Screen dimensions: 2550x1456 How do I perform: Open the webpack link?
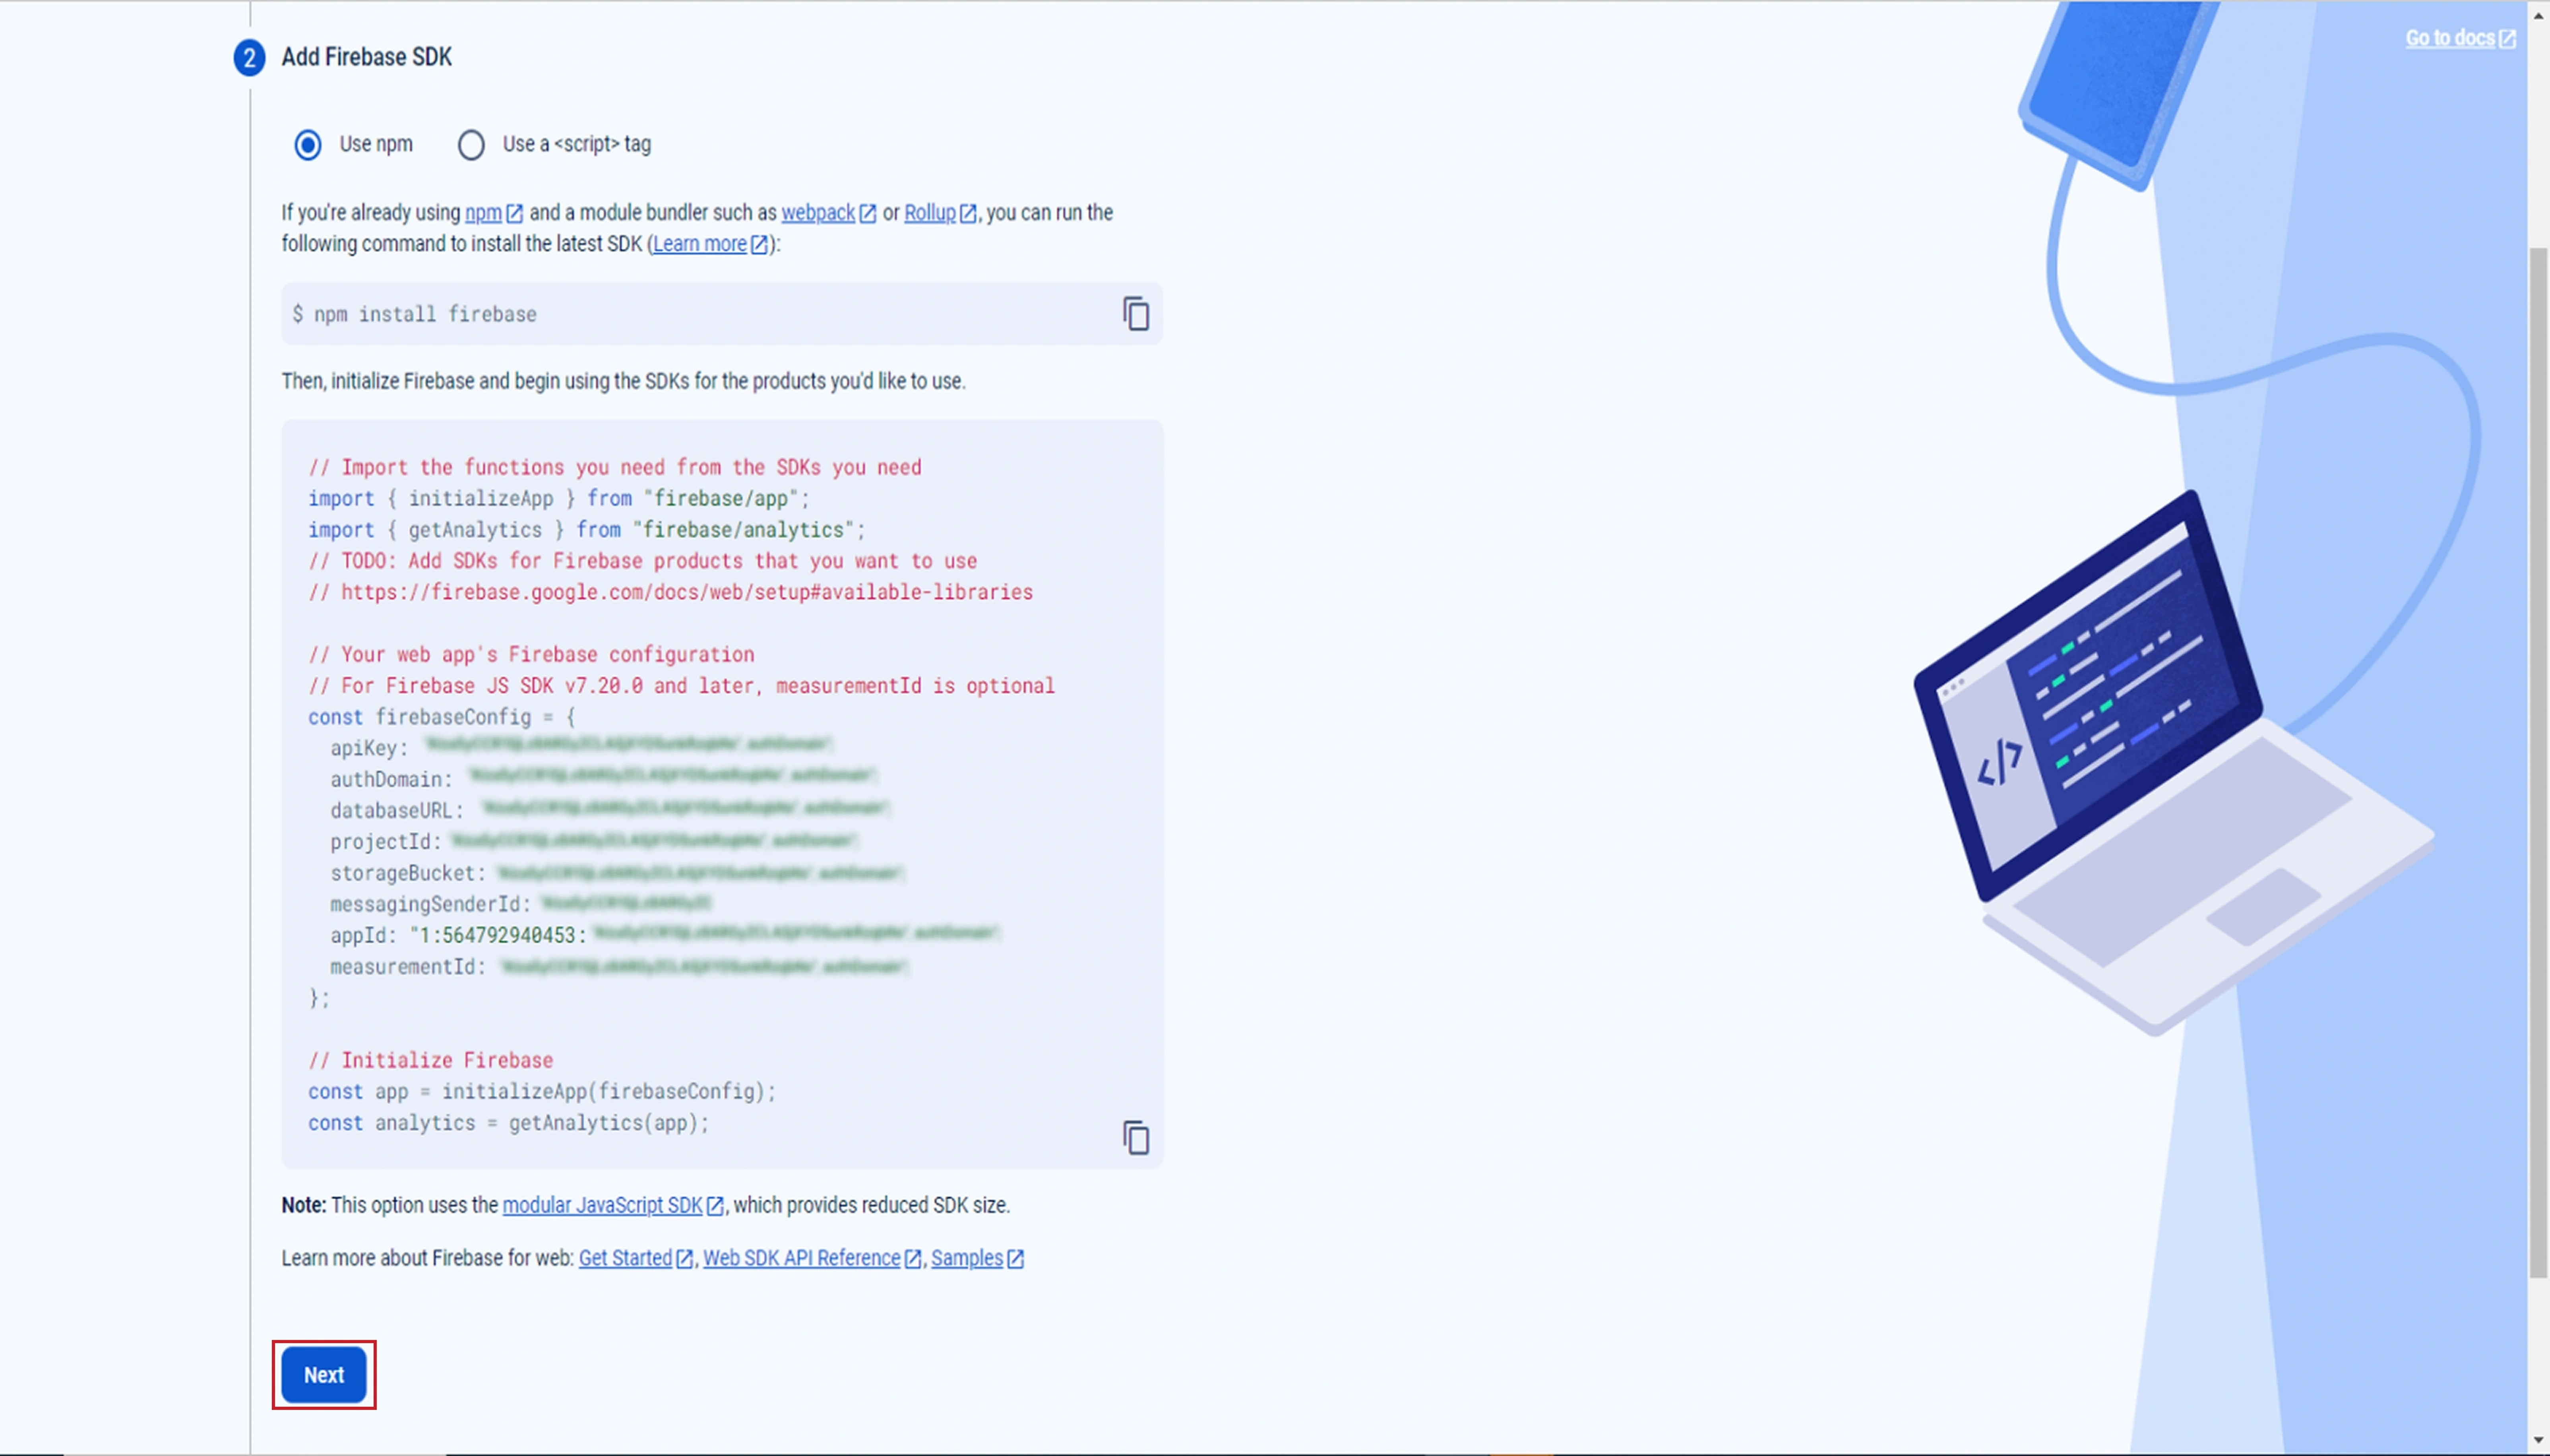[829, 213]
